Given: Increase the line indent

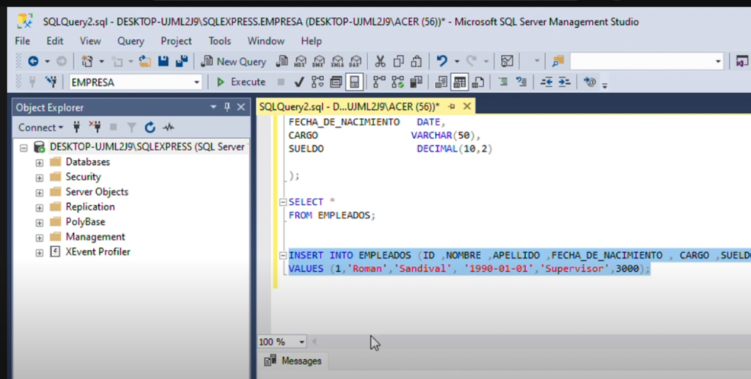Looking at the screenshot, I should (x=565, y=82).
